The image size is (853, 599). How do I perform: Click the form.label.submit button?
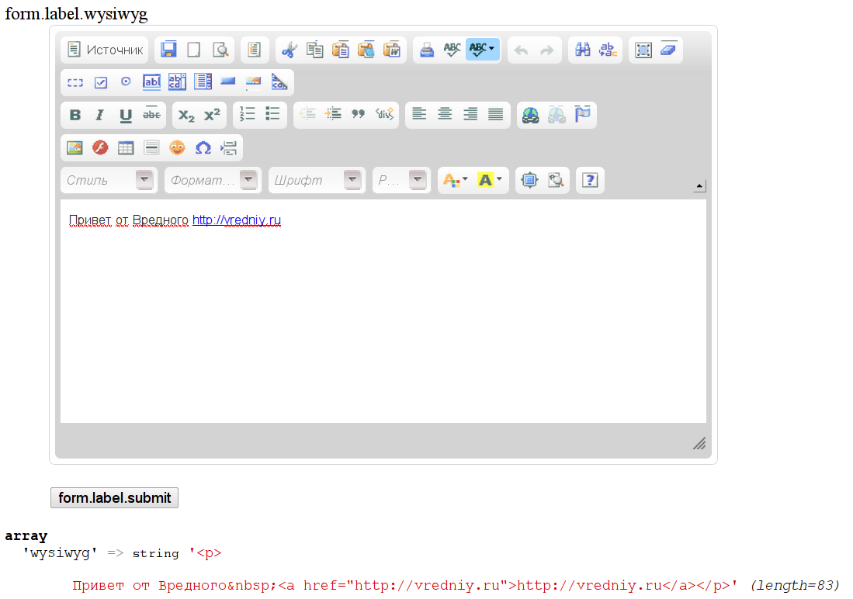114,498
